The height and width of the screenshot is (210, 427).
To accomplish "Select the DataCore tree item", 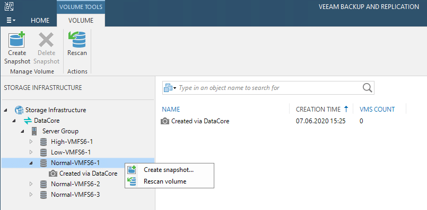I will click(47, 121).
